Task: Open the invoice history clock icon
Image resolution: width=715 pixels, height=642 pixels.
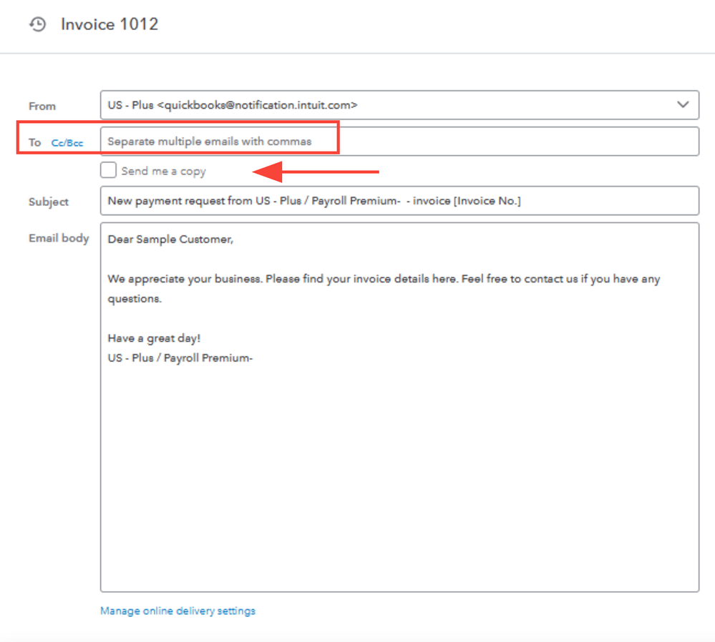Action: 38,24
